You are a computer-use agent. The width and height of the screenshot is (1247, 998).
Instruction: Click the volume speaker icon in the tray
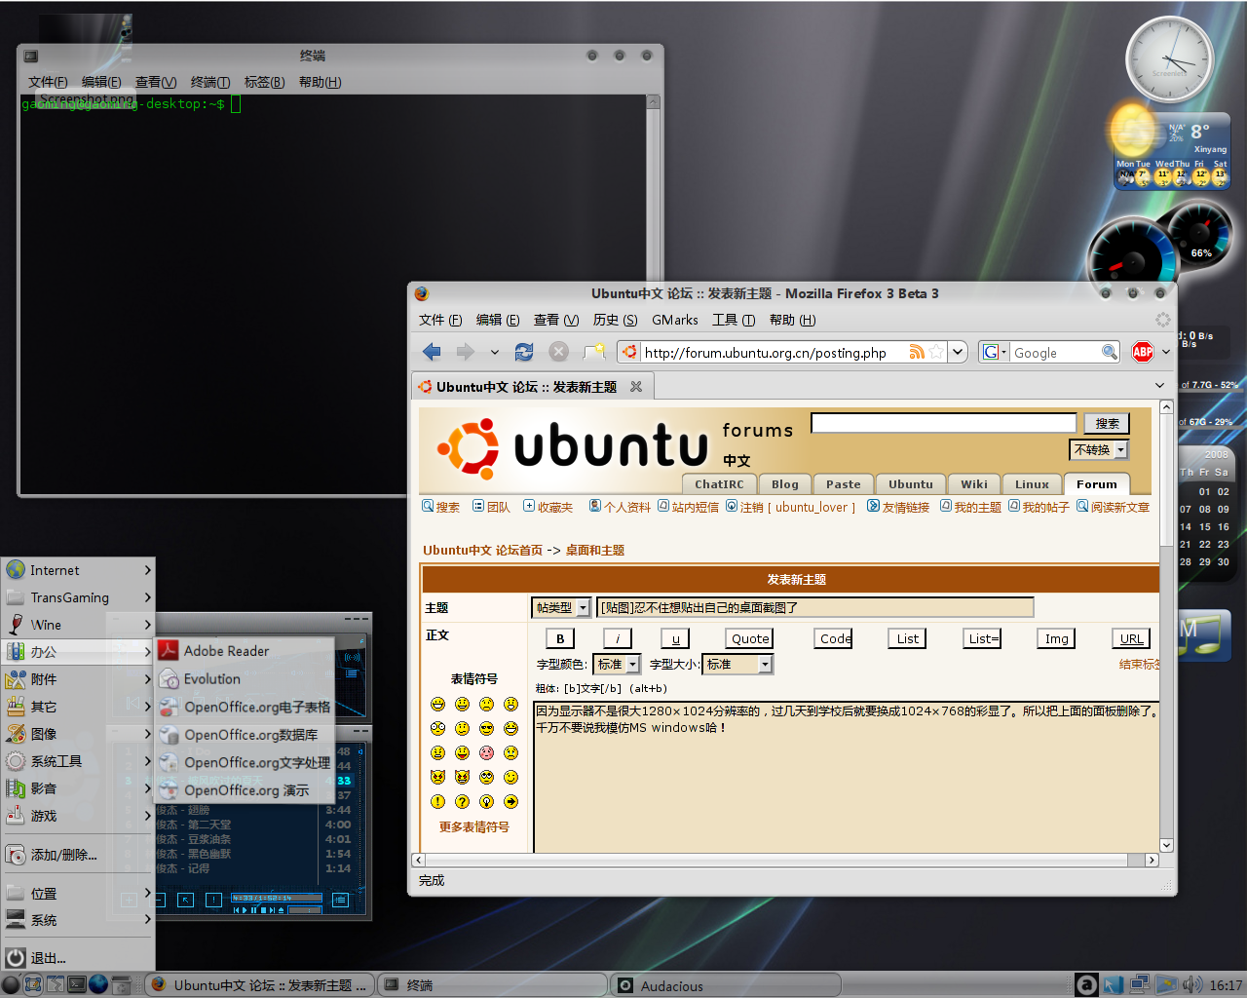[1192, 984]
